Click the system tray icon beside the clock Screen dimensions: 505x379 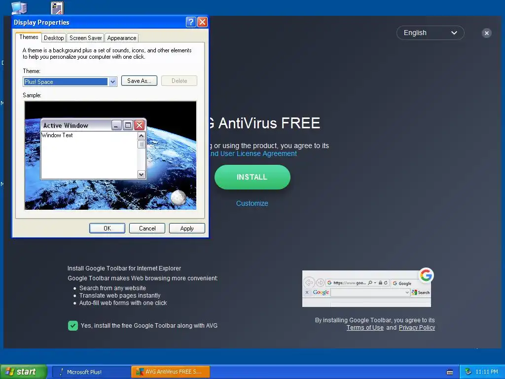pos(468,372)
